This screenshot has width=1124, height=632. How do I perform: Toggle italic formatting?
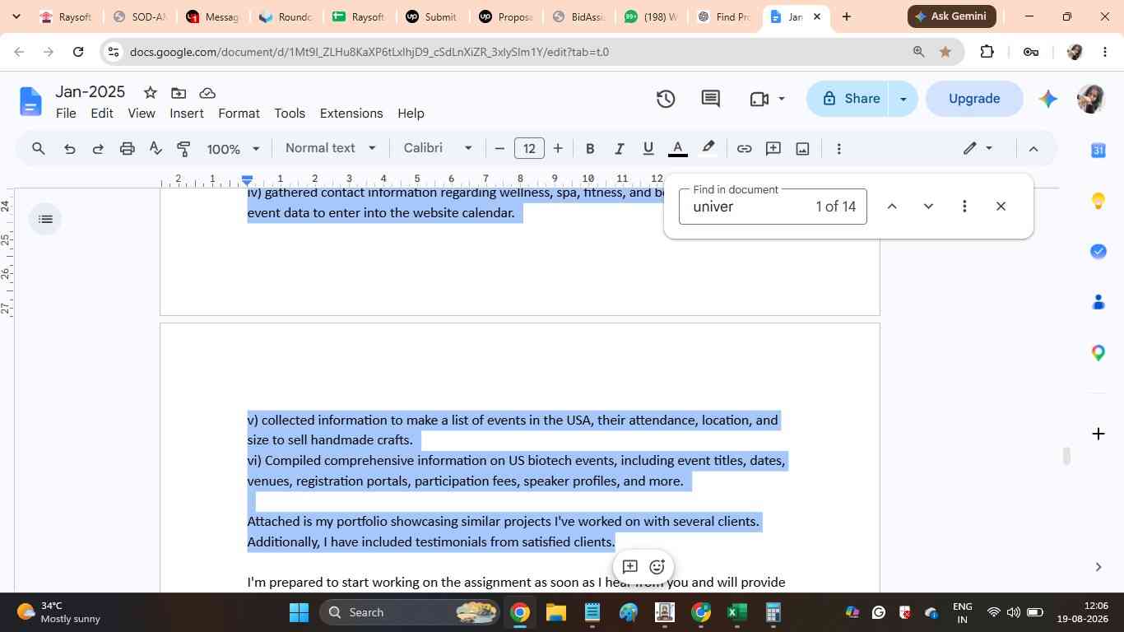(x=619, y=148)
